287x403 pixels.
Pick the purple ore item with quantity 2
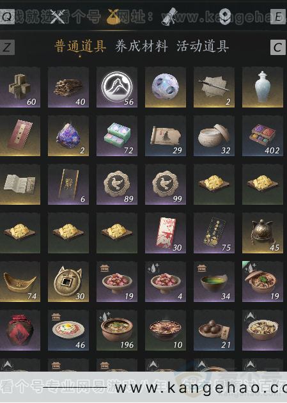click(68, 136)
